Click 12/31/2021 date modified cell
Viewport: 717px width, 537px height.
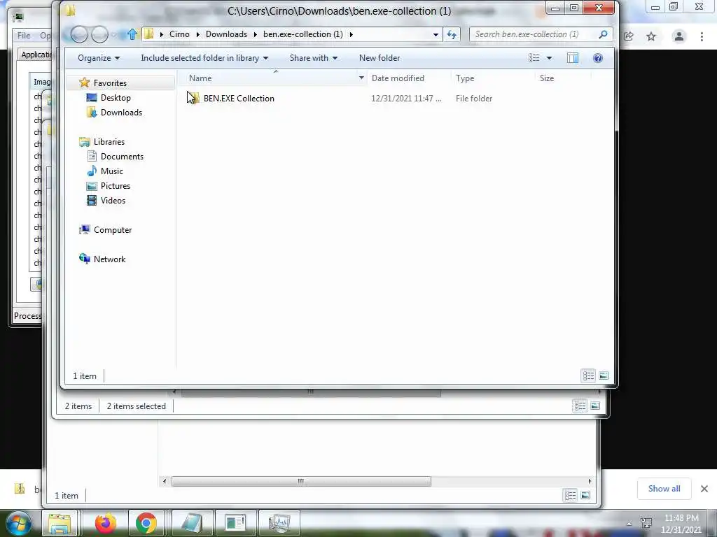406,98
